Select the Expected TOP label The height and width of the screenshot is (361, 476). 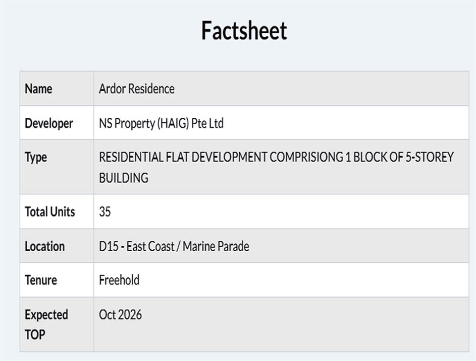[x=46, y=324]
